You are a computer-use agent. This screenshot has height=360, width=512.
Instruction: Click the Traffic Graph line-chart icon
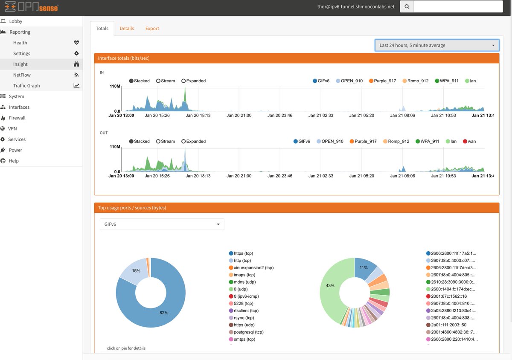click(x=76, y=85)
